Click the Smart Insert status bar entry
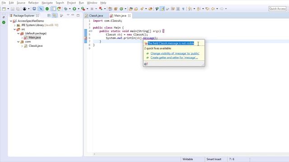The height and width of the screenshot is (162, 289). click(x=214, y=159)
